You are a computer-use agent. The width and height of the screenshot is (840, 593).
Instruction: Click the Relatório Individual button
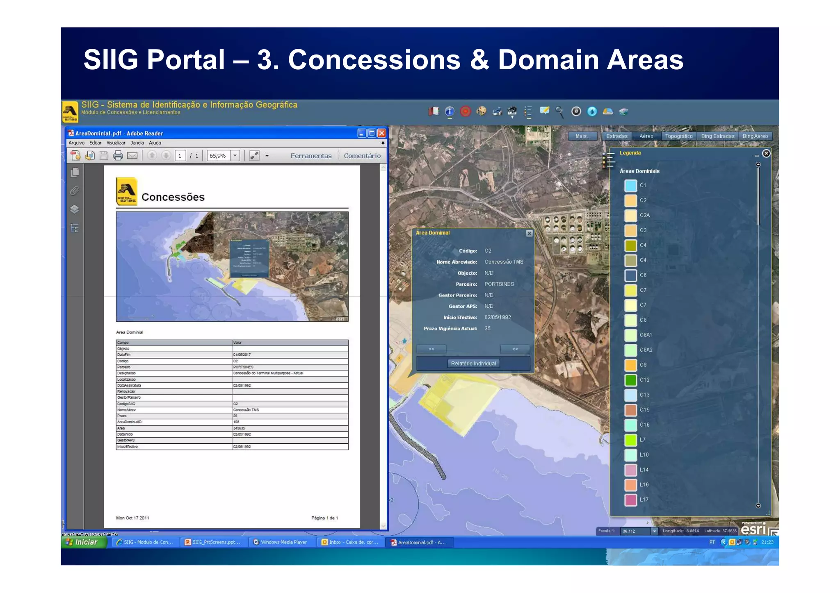(x=473, y=364)
